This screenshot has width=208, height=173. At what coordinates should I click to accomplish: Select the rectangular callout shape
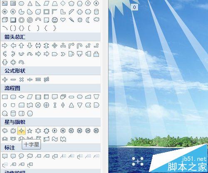5,156
